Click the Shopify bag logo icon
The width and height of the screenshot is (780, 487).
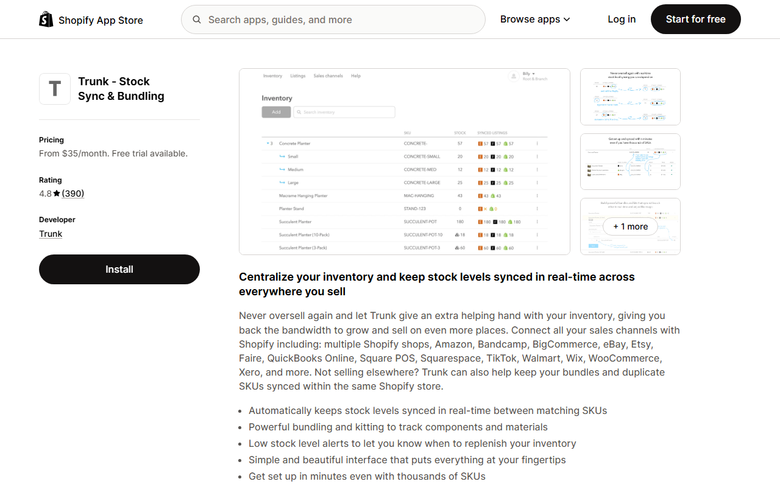(46, 19)
